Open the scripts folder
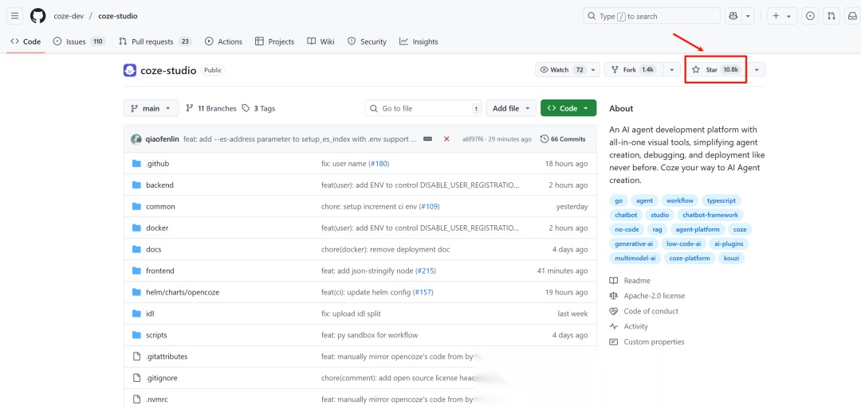 click(x=156, y=335)
